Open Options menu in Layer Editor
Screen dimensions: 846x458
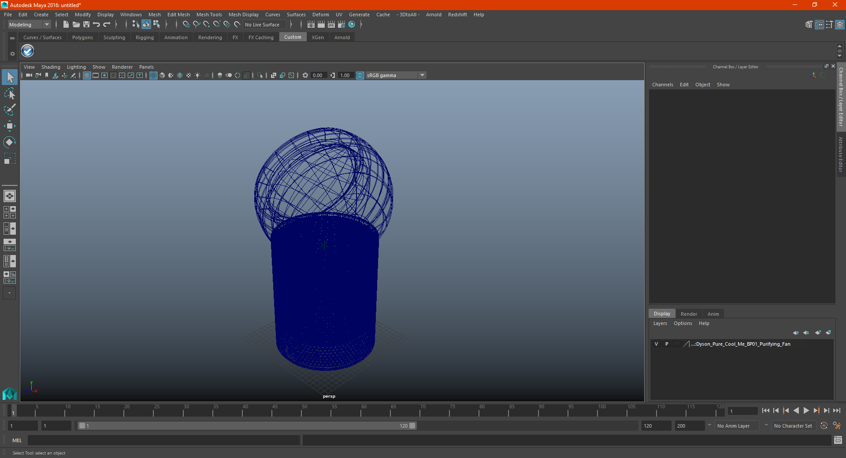point(683,323)
